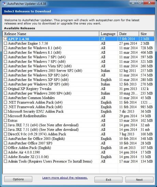Maximize the AutoPatcher Updater window
The image size is (157, 187).
tap(140, 3)
